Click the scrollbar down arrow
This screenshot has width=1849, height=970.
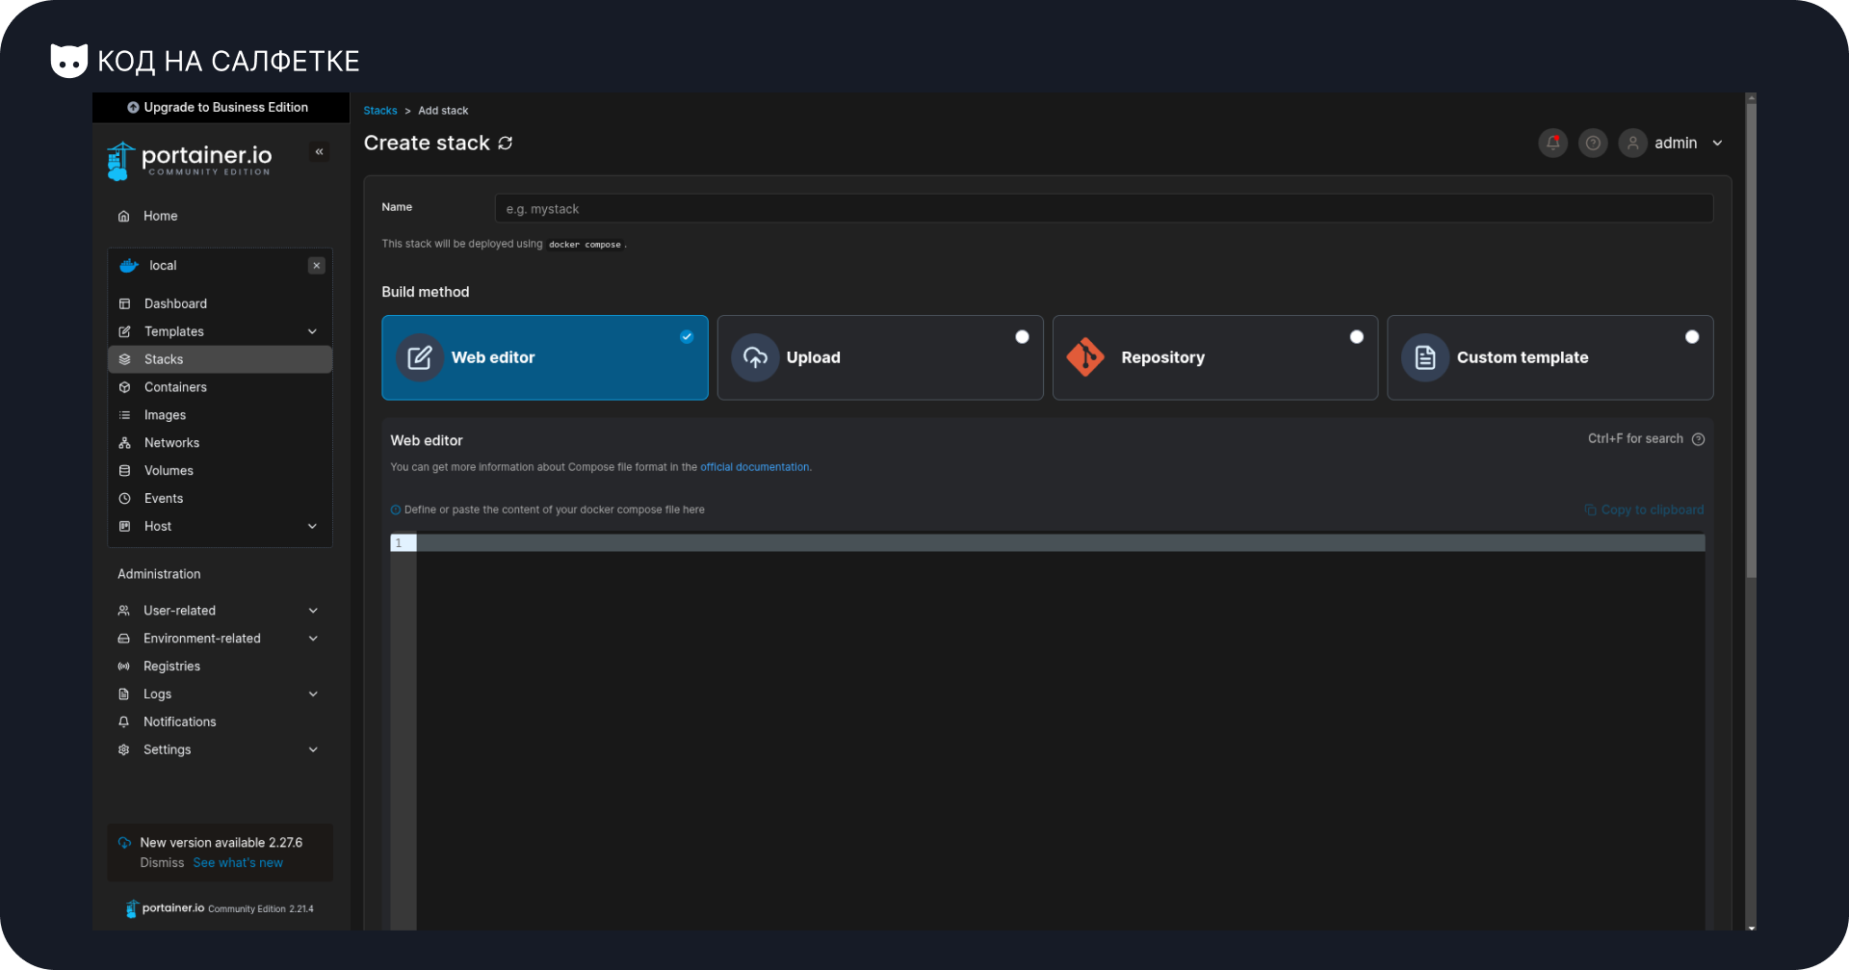pos(1751,928)
